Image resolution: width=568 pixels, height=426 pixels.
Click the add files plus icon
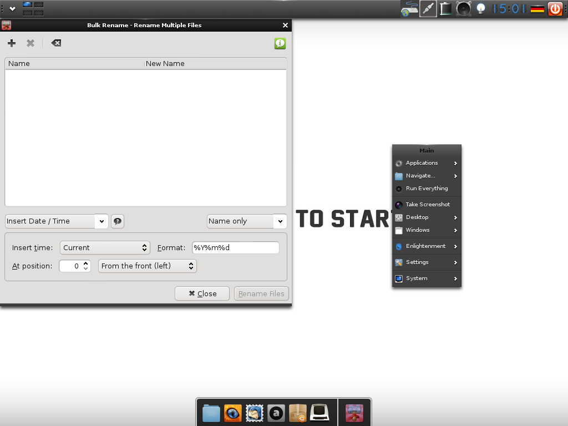(x=12, y=43)
